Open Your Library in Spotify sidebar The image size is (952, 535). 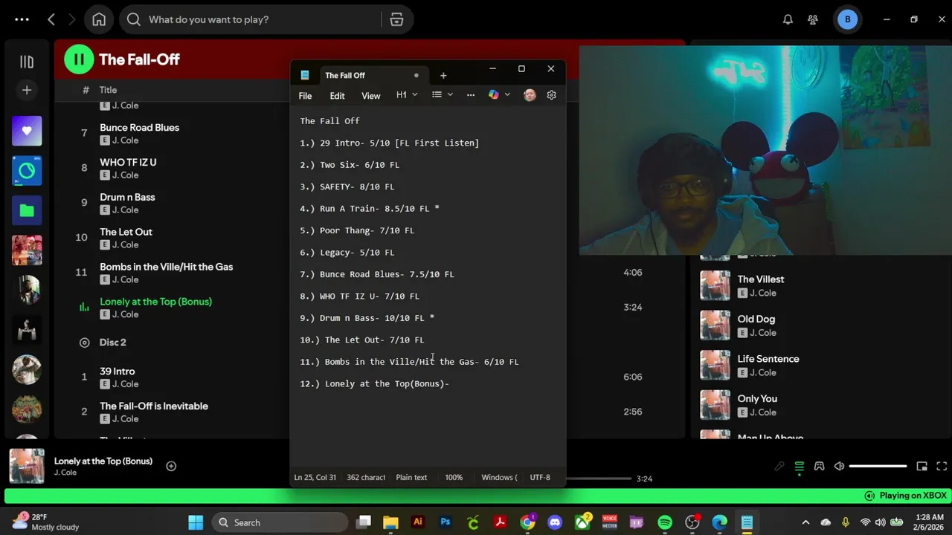coord(27,62)
